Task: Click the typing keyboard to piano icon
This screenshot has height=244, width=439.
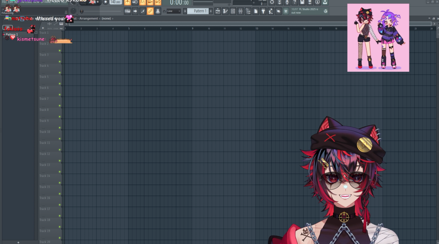Action: point(127,11)
